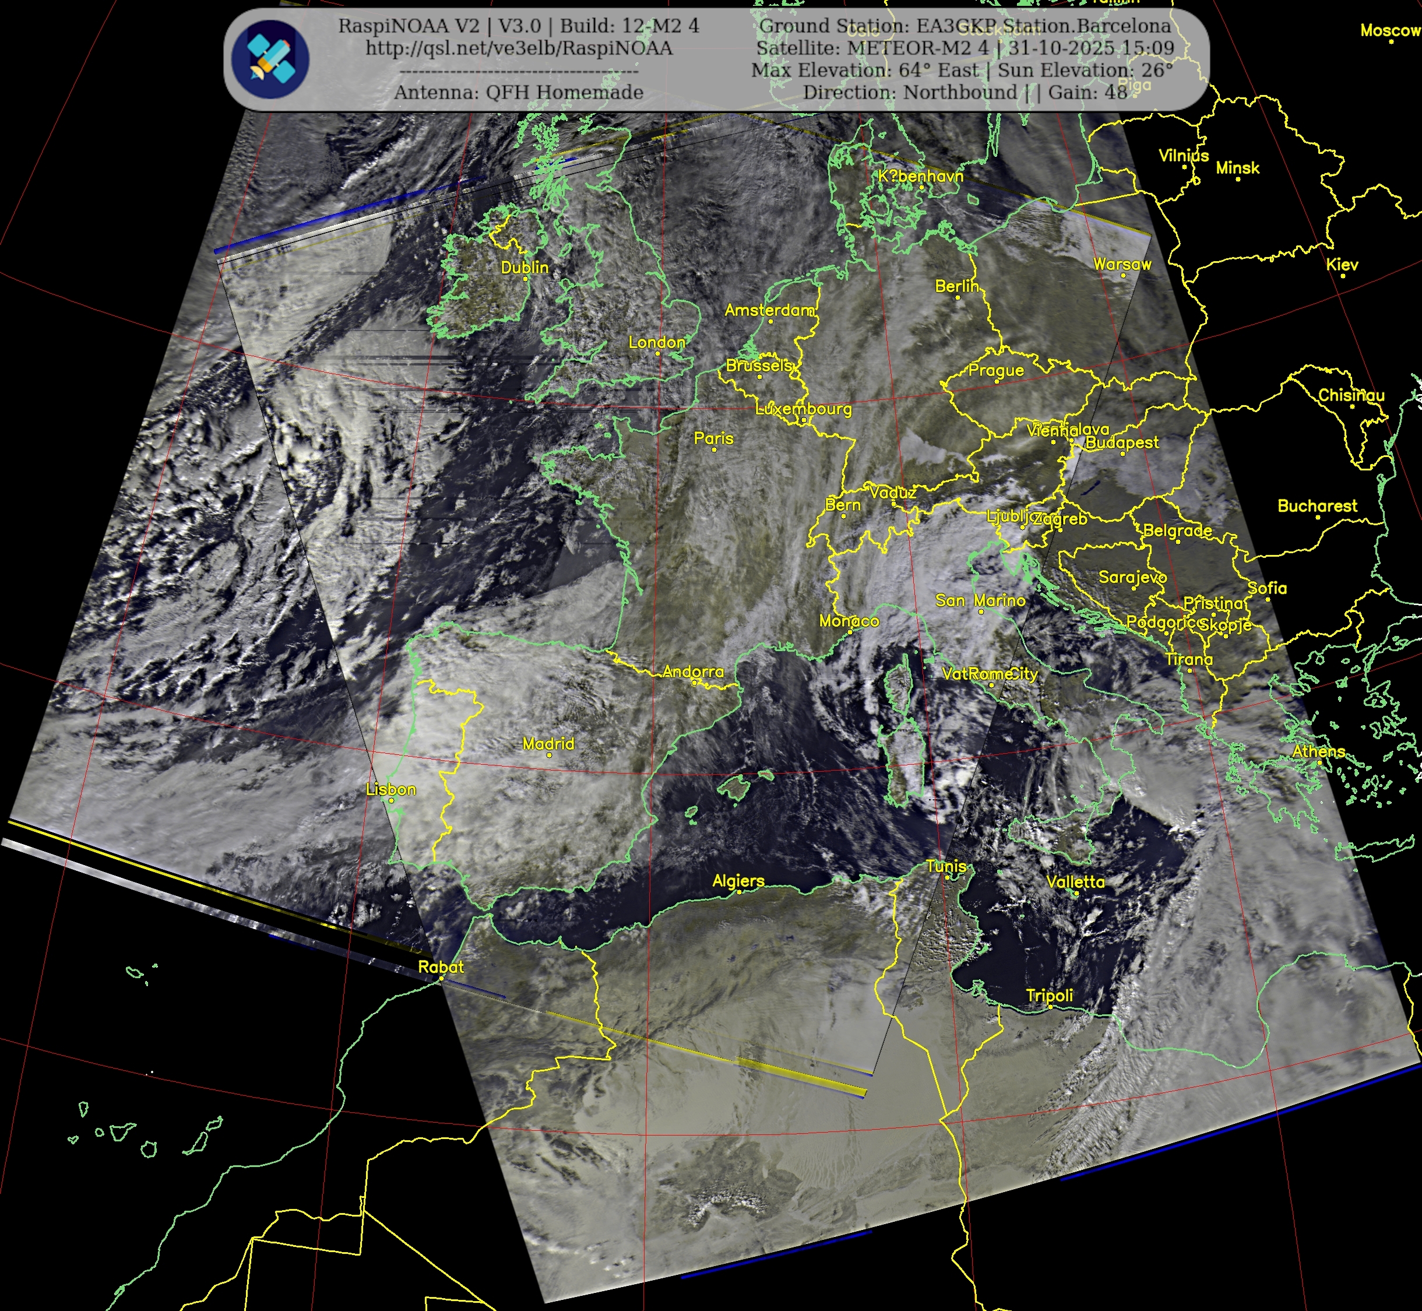Click the Moscow label at corner
This screenshot has width=1422, height=1311.
click(x=1390, y=30)
